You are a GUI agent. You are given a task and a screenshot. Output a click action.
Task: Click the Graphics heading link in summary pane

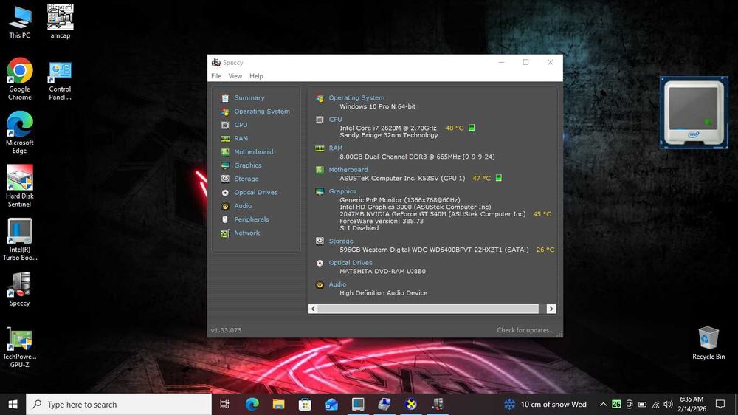(342, 191)
